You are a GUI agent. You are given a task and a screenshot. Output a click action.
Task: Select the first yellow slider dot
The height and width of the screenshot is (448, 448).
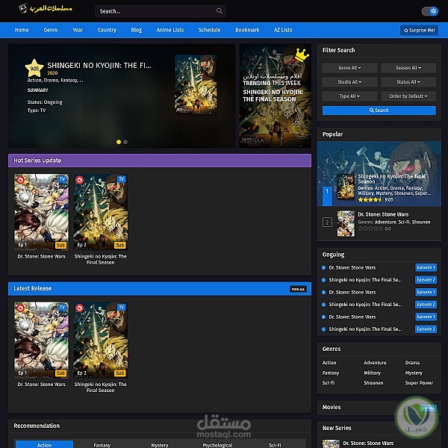click(119, 142)
